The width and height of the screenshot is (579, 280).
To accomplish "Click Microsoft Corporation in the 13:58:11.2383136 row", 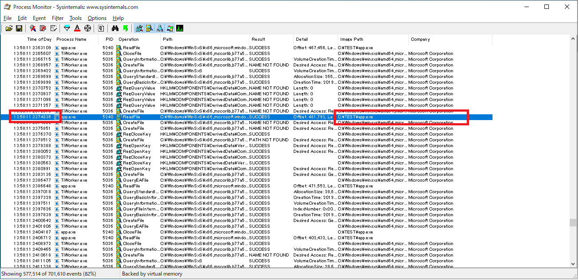I will (x=431, y=174).
